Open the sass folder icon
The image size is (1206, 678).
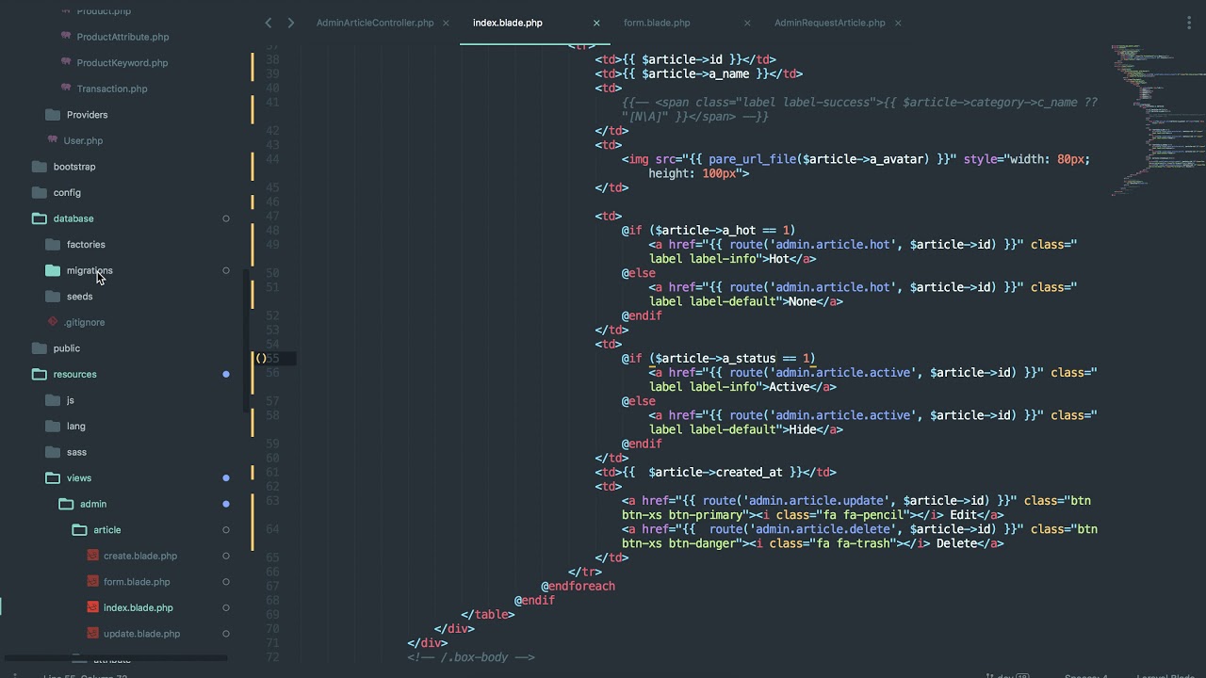[x=53, y=452]
